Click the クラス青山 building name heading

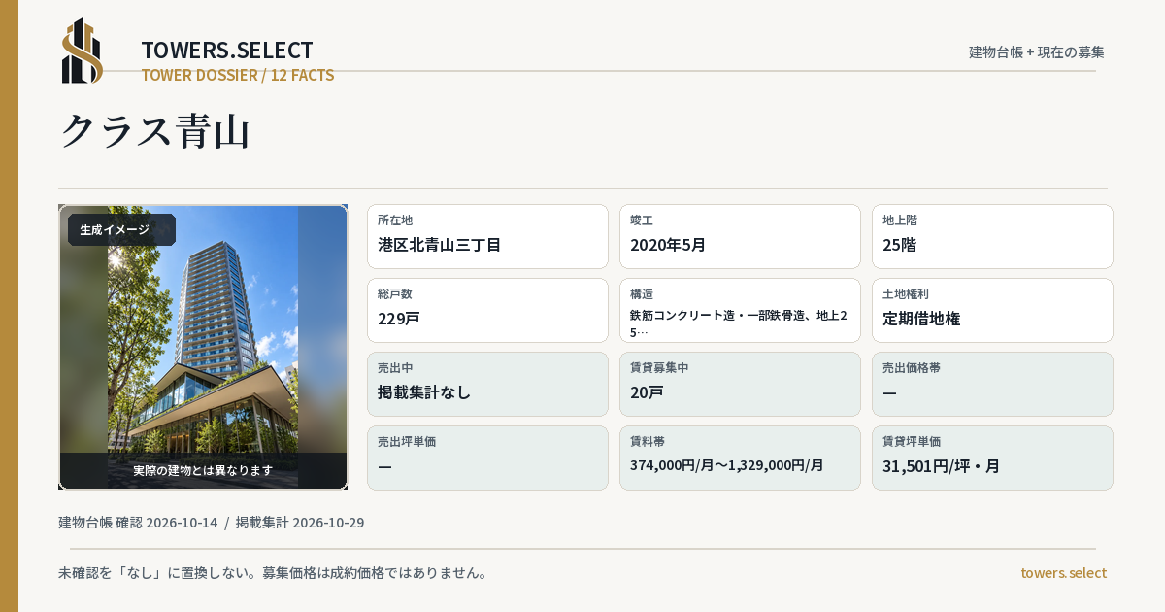[155, 131]
